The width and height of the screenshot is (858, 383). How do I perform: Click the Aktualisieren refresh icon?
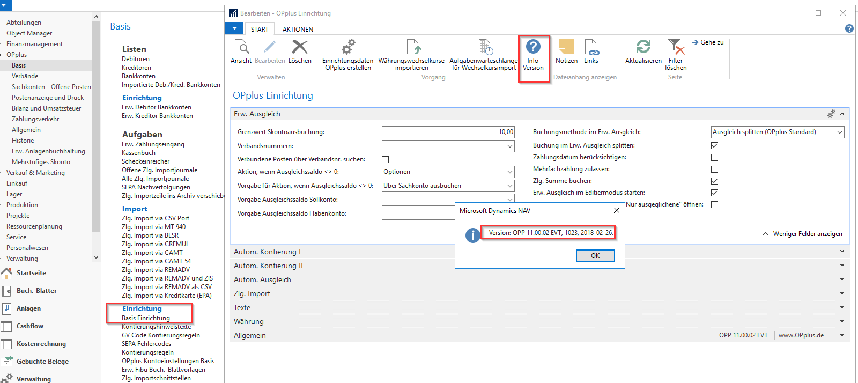pos(643,47)
